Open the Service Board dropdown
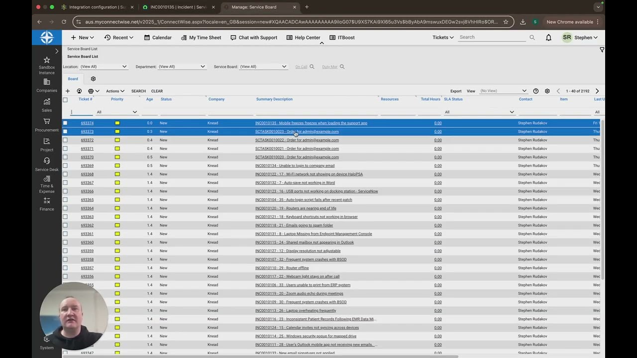 tap(263, 67)
